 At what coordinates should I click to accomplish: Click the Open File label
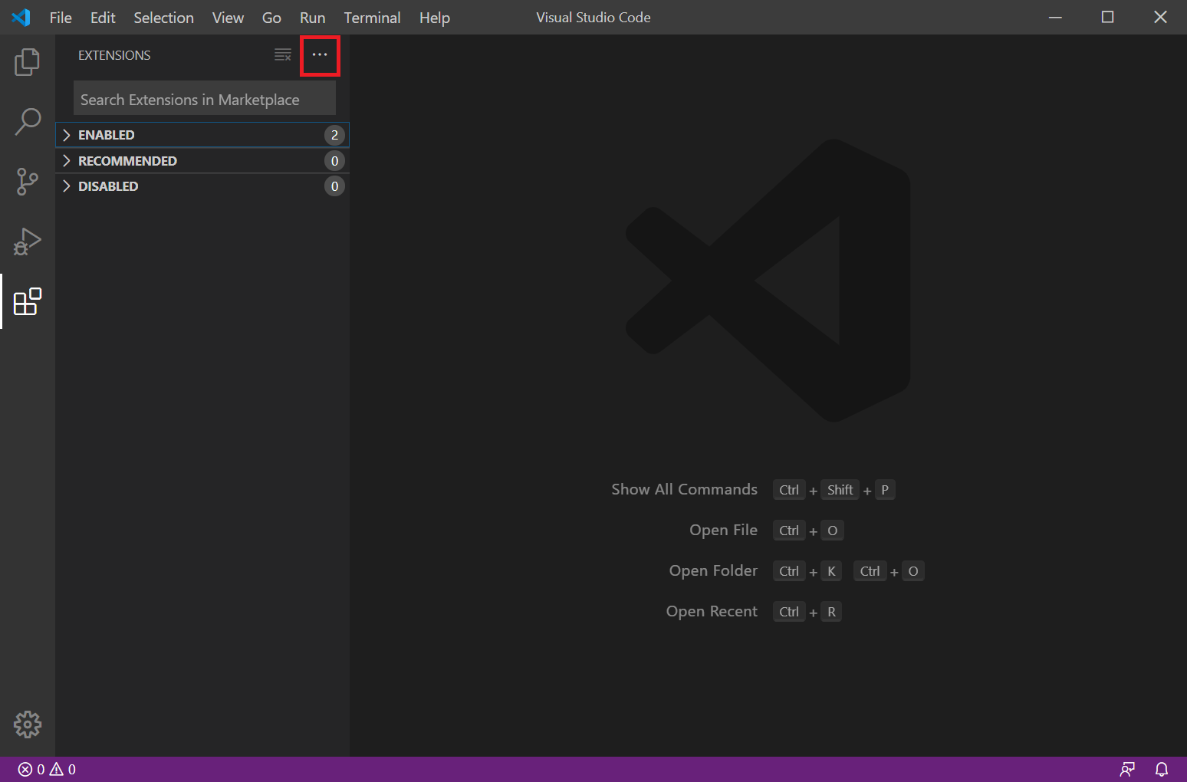[723, 530]
